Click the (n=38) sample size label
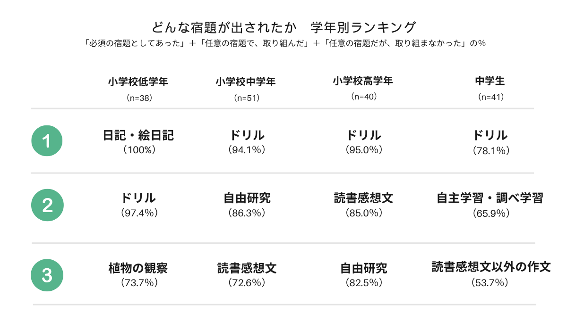Screen dimensions: 567x330 pos(138,98)
